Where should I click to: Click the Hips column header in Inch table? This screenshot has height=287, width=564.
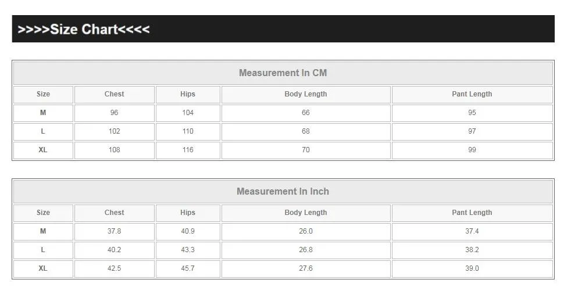[187, 213]
